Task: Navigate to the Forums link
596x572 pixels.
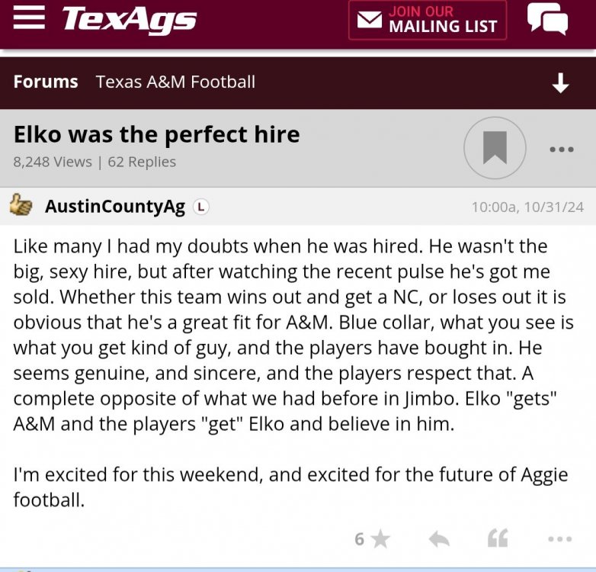Action: [x=46, y=82]
